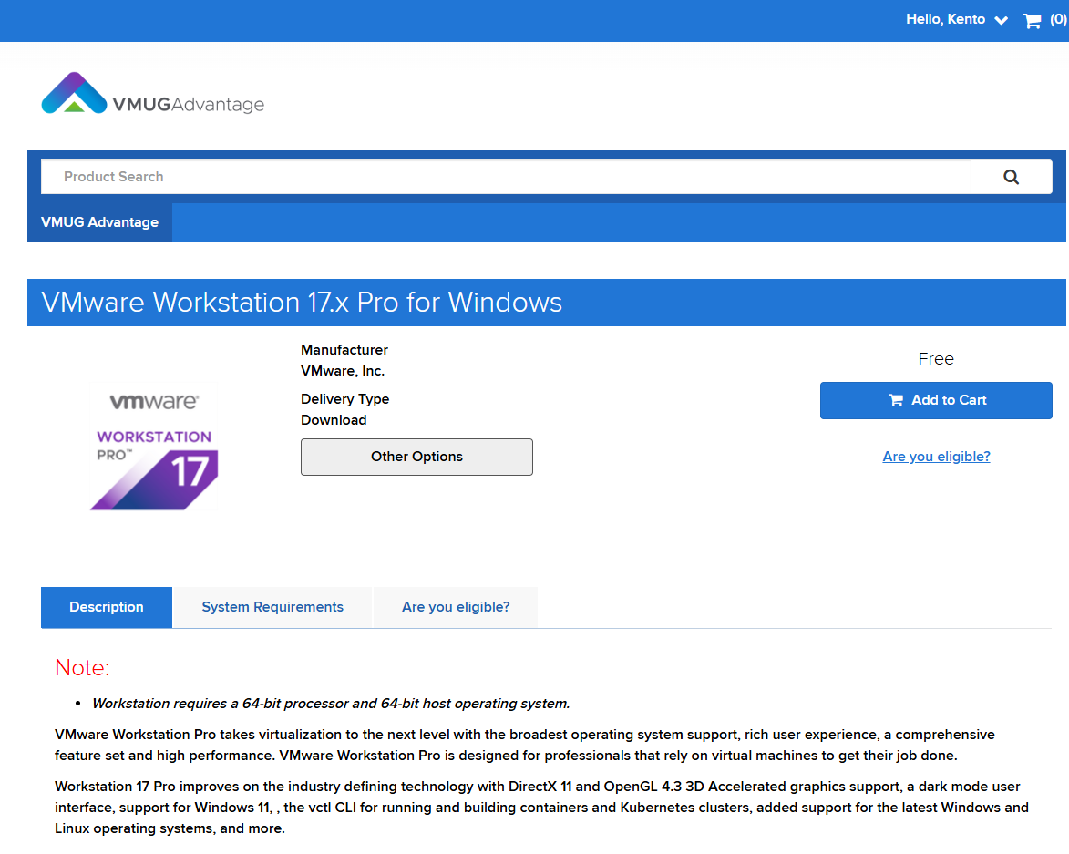
Task: Follow the Are you eligible? link under Add to Cart
Action: click(936, 457)
